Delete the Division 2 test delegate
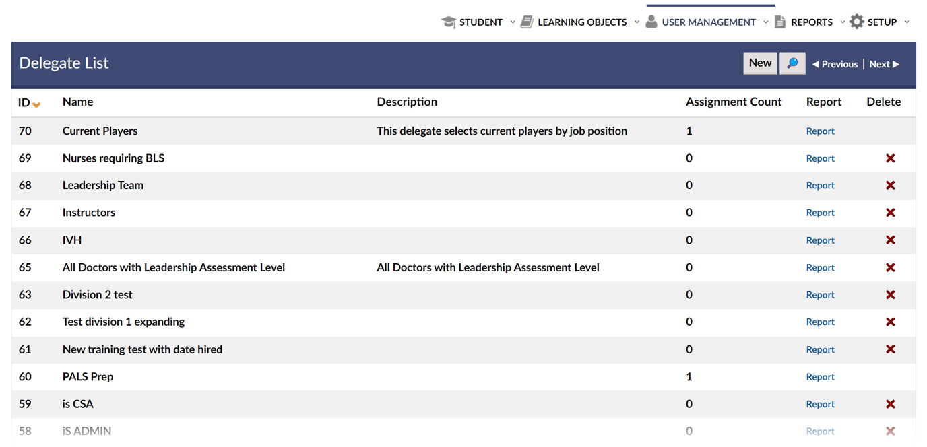The image size is (927, 447). tap(890, 295)
